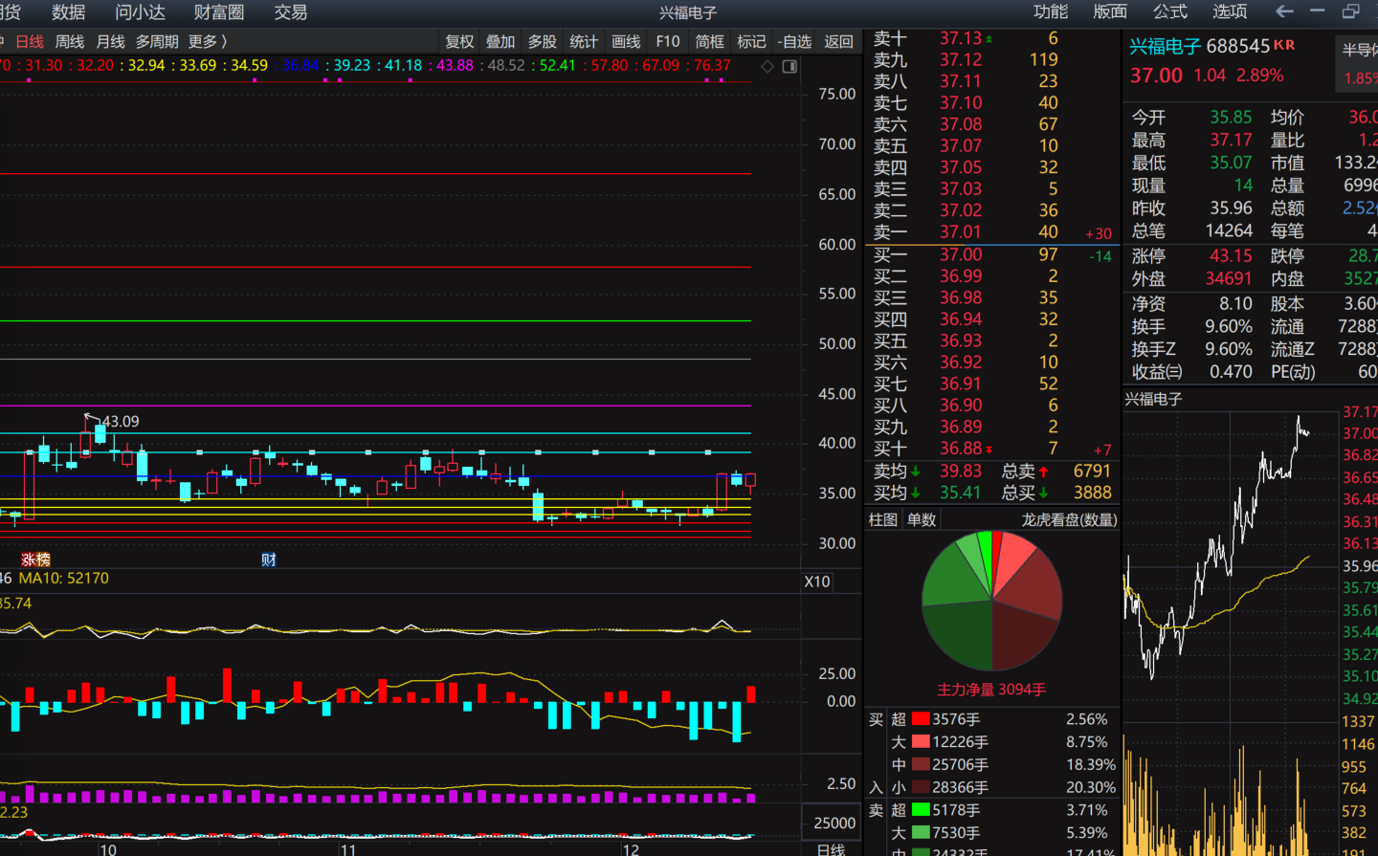Click the 卖一 37.01 order row
This screenshot has height=856, width=1378.
[x=991, y=232]
